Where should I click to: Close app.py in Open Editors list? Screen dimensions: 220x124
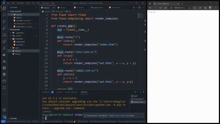point(12,14)
